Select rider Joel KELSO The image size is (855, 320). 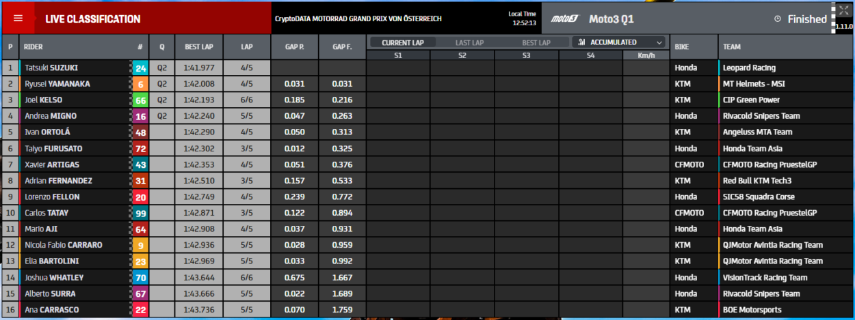click(x=44, y=100)
